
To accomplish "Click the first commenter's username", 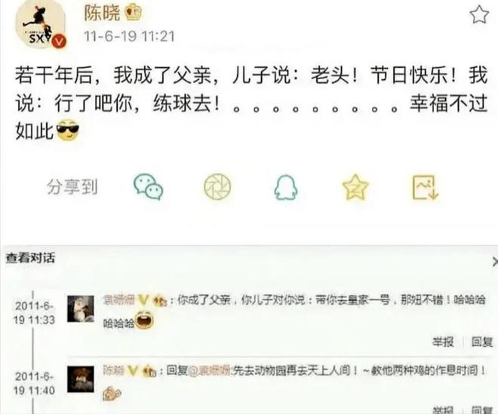I will (119, 299).
